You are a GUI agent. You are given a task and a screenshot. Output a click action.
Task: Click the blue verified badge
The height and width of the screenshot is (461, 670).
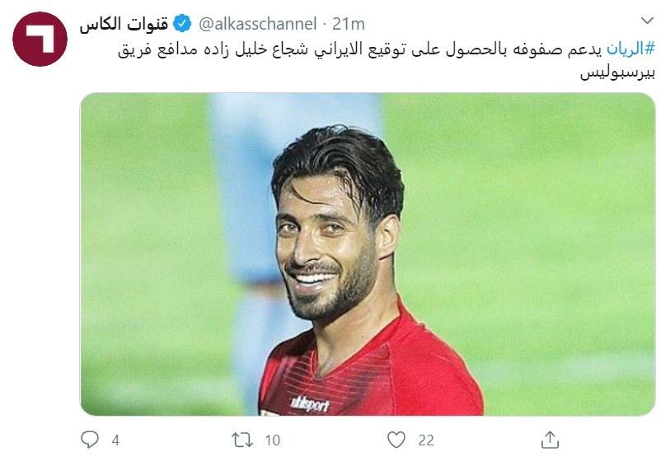point(182,24)
